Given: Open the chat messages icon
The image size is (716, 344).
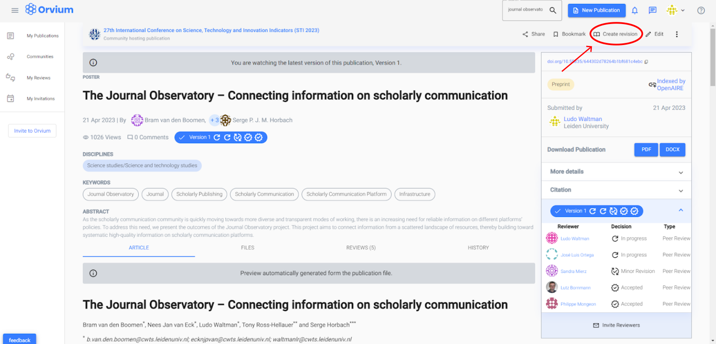Looking at the screenshot, I should click(652, 10).
